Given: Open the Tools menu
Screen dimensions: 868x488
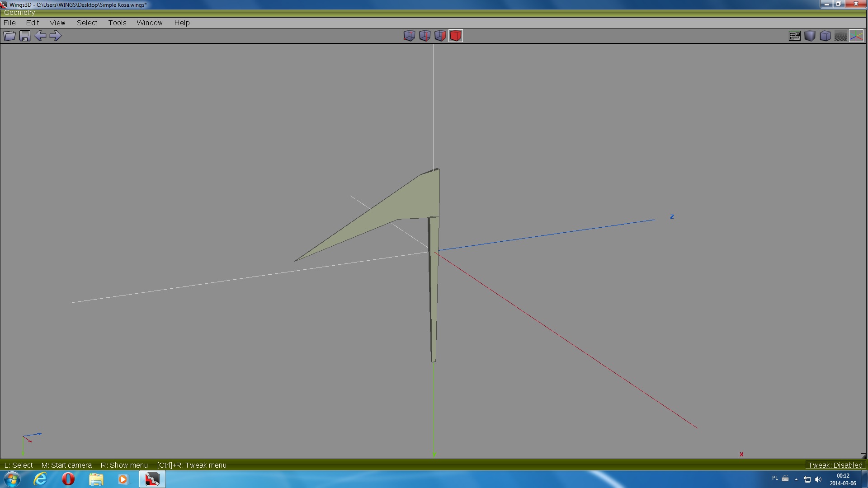Looking at the screenshot, I should click(117, 23).
